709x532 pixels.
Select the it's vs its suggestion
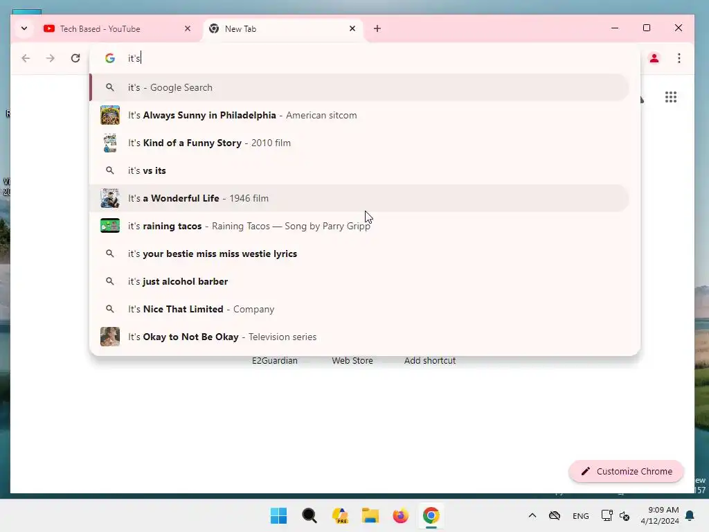359,170
